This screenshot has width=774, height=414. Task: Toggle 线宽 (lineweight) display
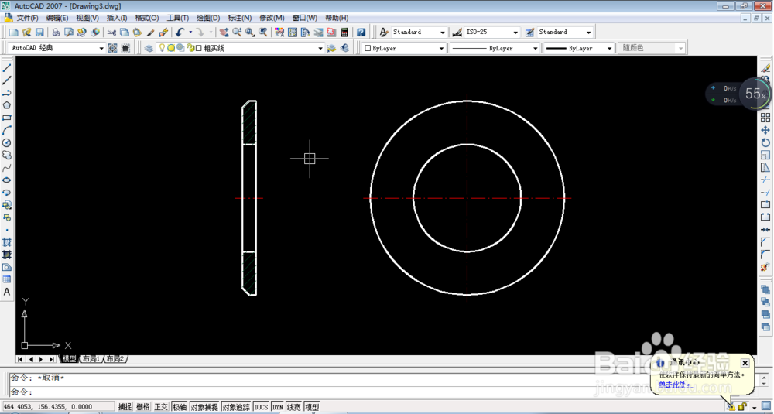coord(294,407)
